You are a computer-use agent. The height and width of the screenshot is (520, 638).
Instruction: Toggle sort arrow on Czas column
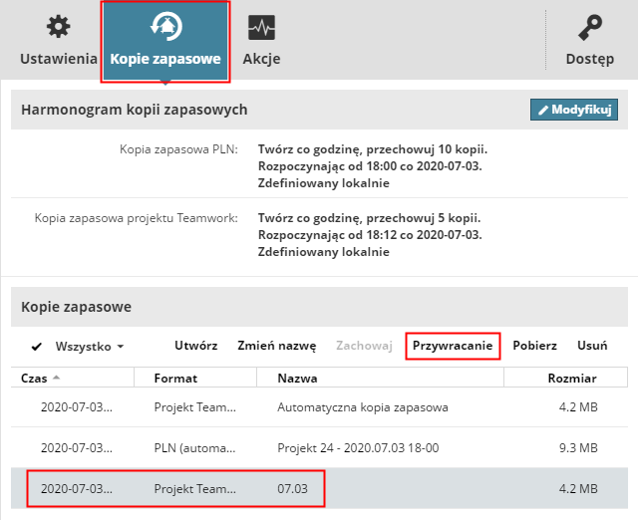pos(56,378)
